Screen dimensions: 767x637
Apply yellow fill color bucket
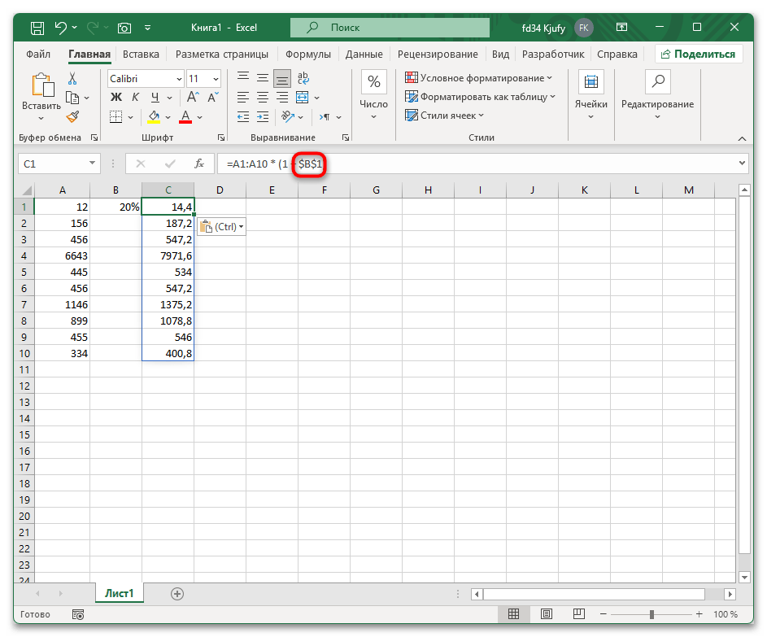pos(154,117)
